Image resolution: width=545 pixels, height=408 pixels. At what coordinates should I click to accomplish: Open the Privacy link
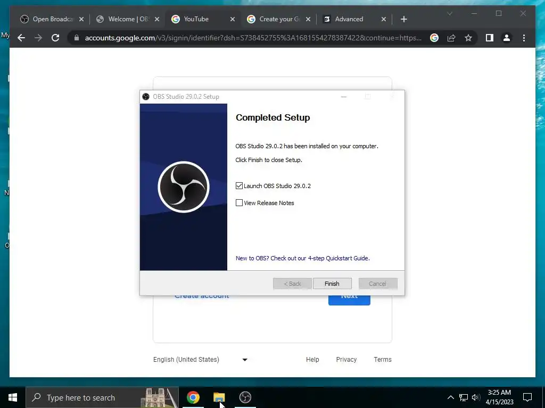346,360
